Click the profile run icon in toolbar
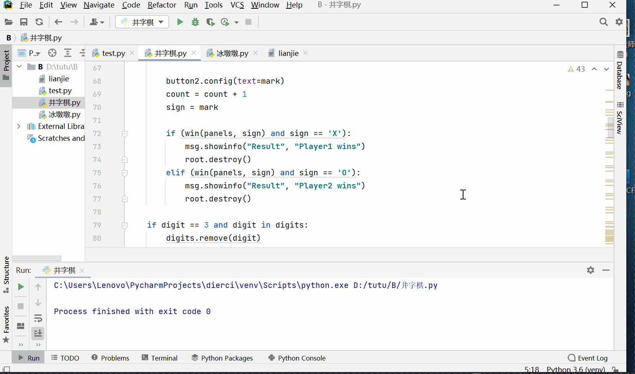This screenshot has height=374, width=635. (x=225, y=22)
